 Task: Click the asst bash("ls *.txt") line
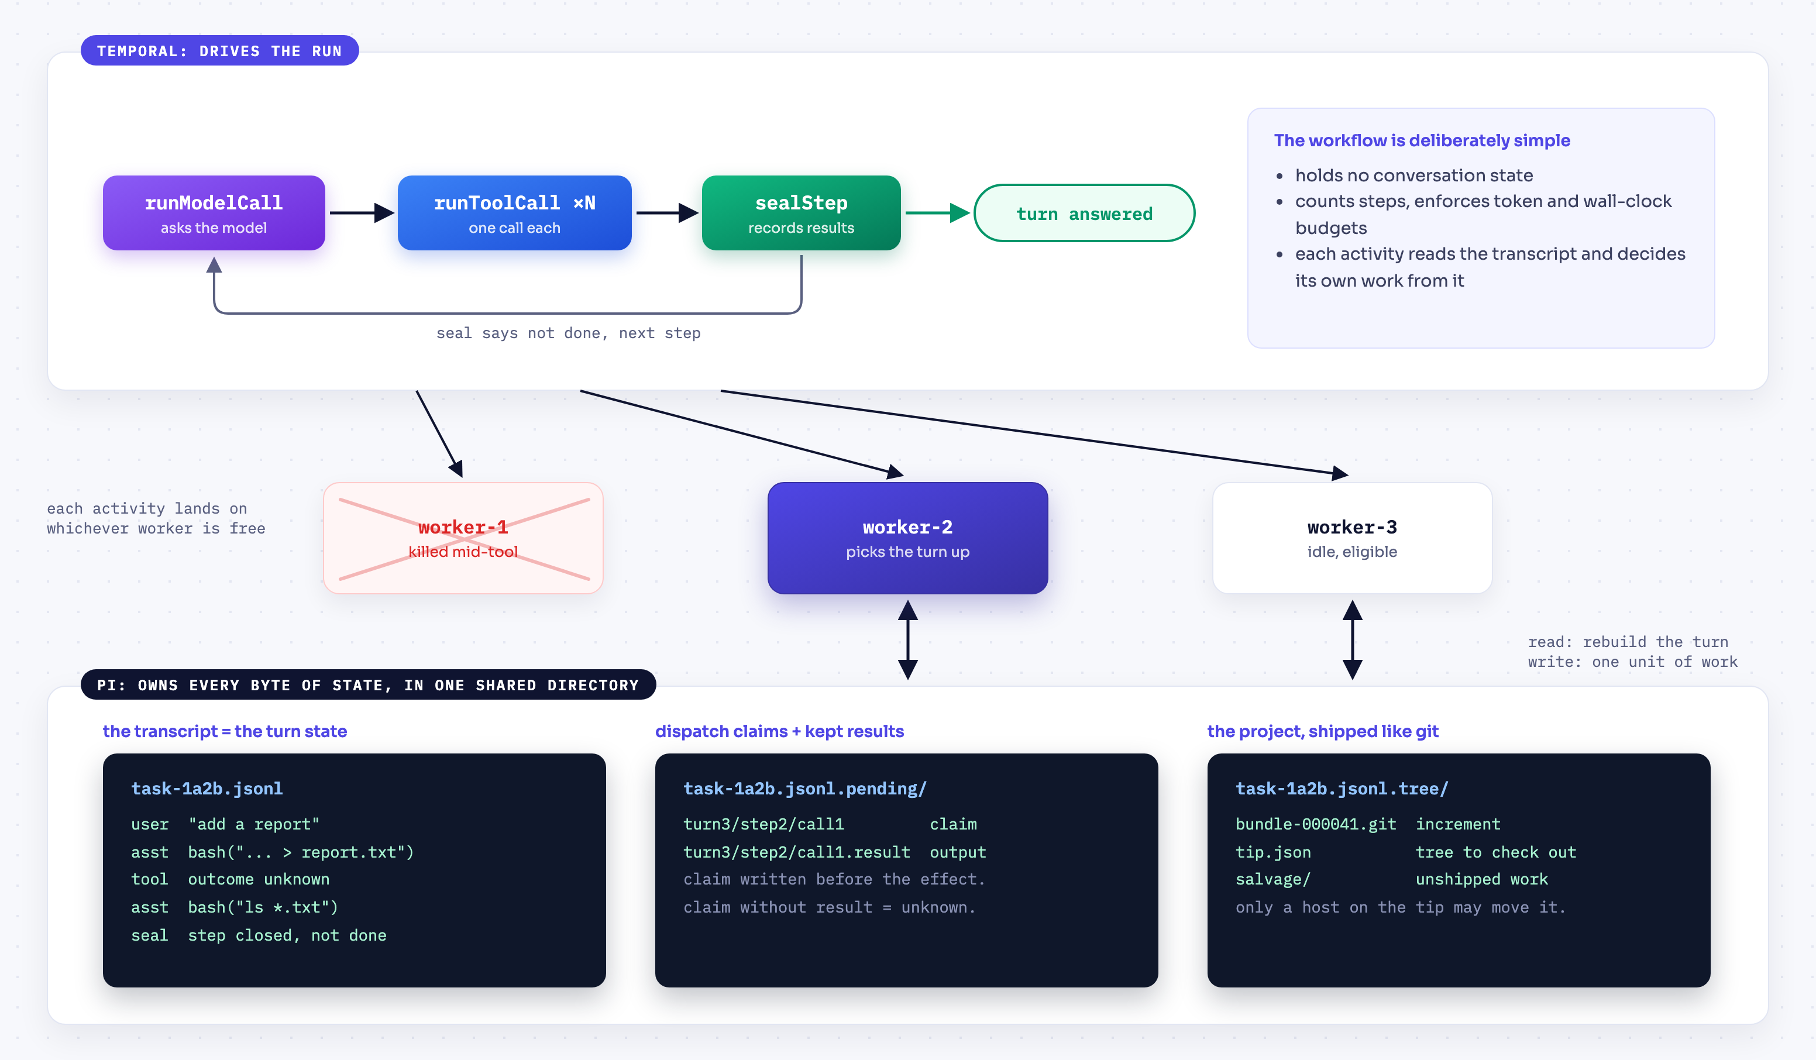pos(234,907)
